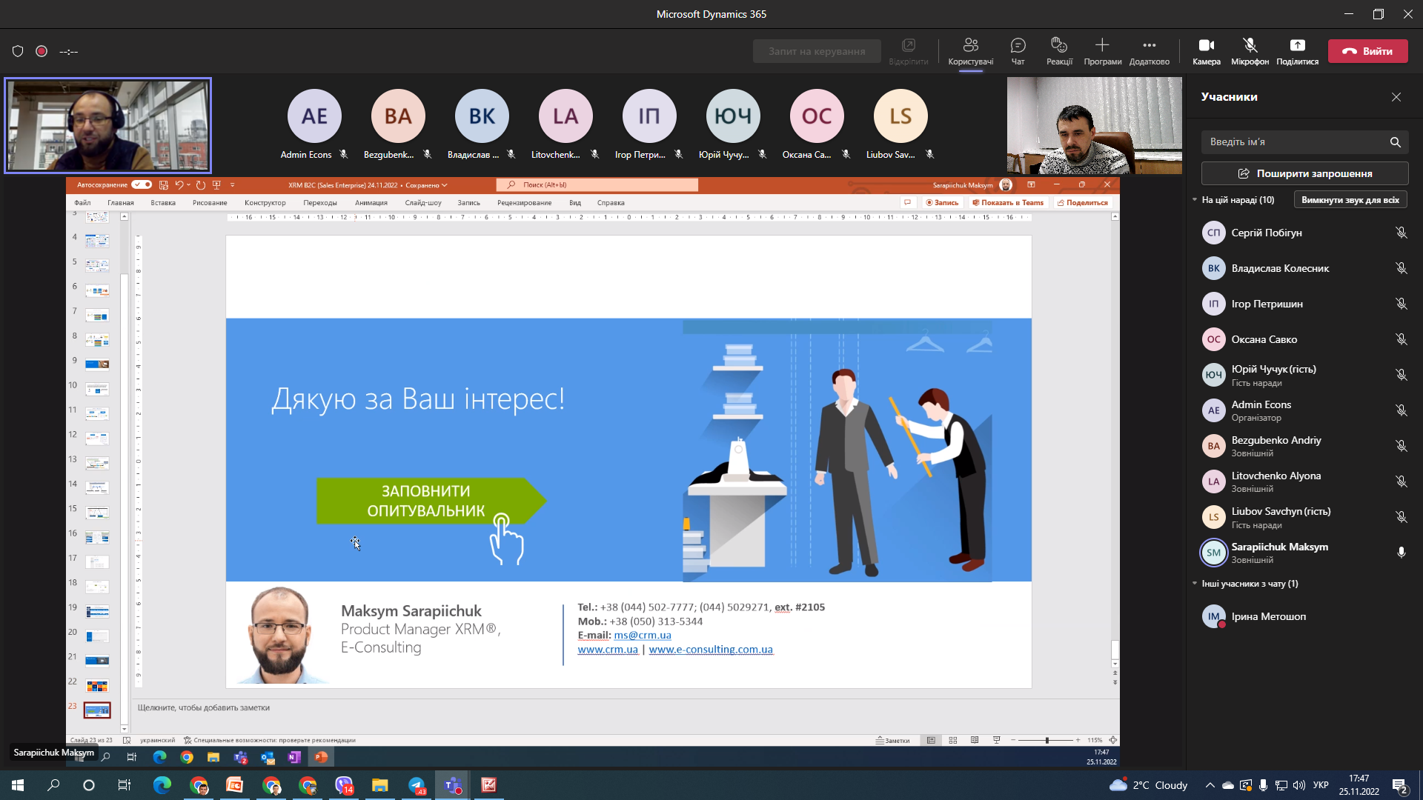Image resolution: width=1423 pixels, height=800 pixels.
Task: Toggle the Камера camera on/off
Action: pyautogui.click(x=1206, y=51)
